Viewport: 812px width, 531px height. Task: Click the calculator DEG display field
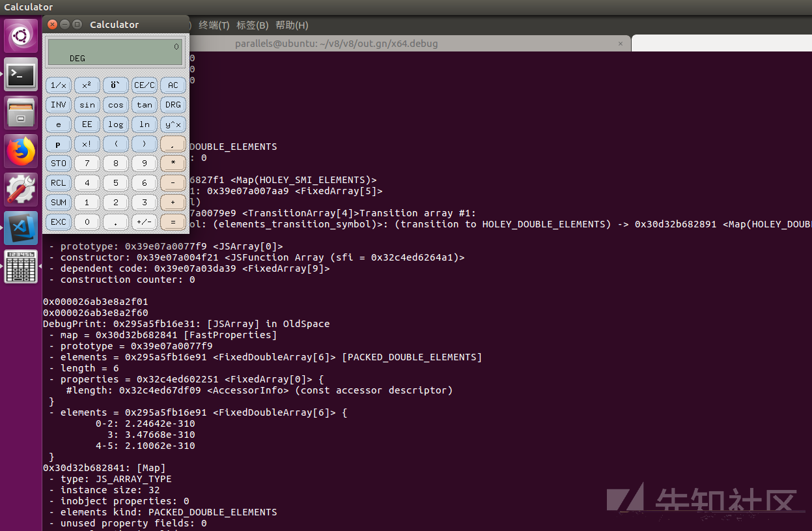(x=115, y=52)
